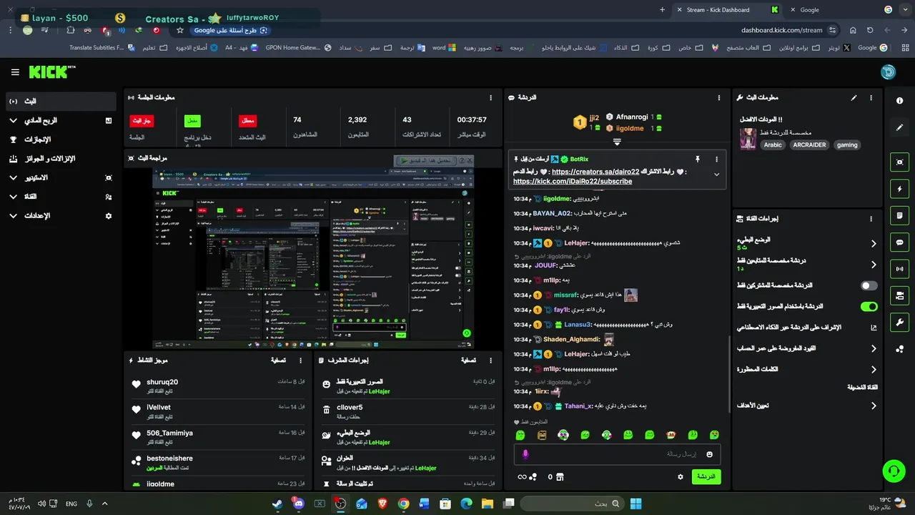Select the broadcast signal icon in right sidebar
The image size is (915, 515).
899,269
